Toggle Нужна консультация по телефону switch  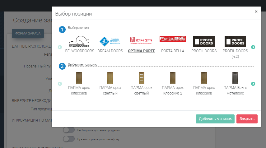69,139
